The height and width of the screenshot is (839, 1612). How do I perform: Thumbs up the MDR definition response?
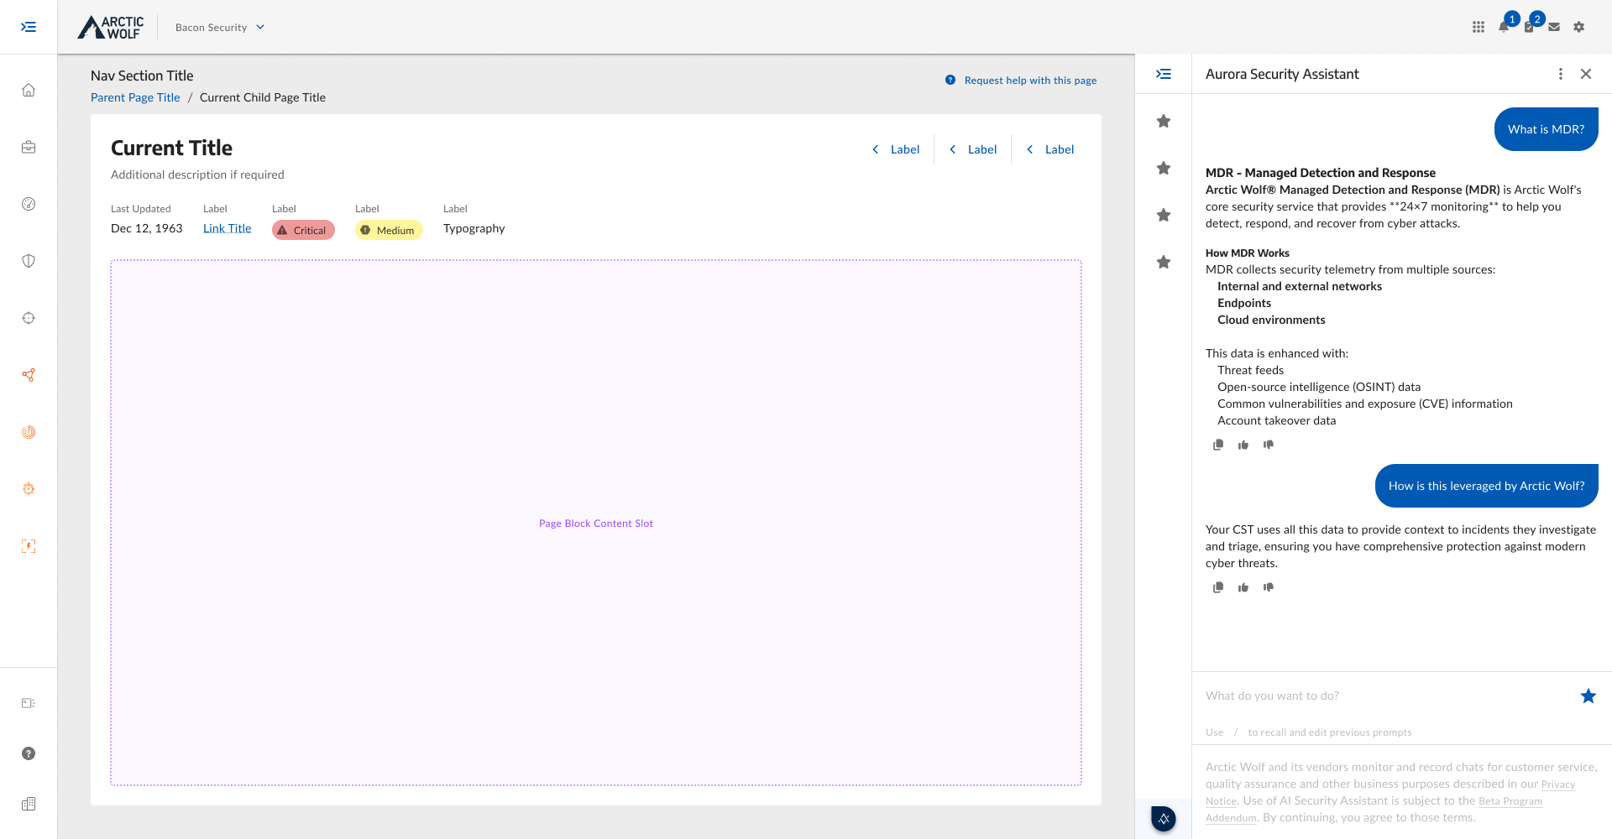(1243, 445)
